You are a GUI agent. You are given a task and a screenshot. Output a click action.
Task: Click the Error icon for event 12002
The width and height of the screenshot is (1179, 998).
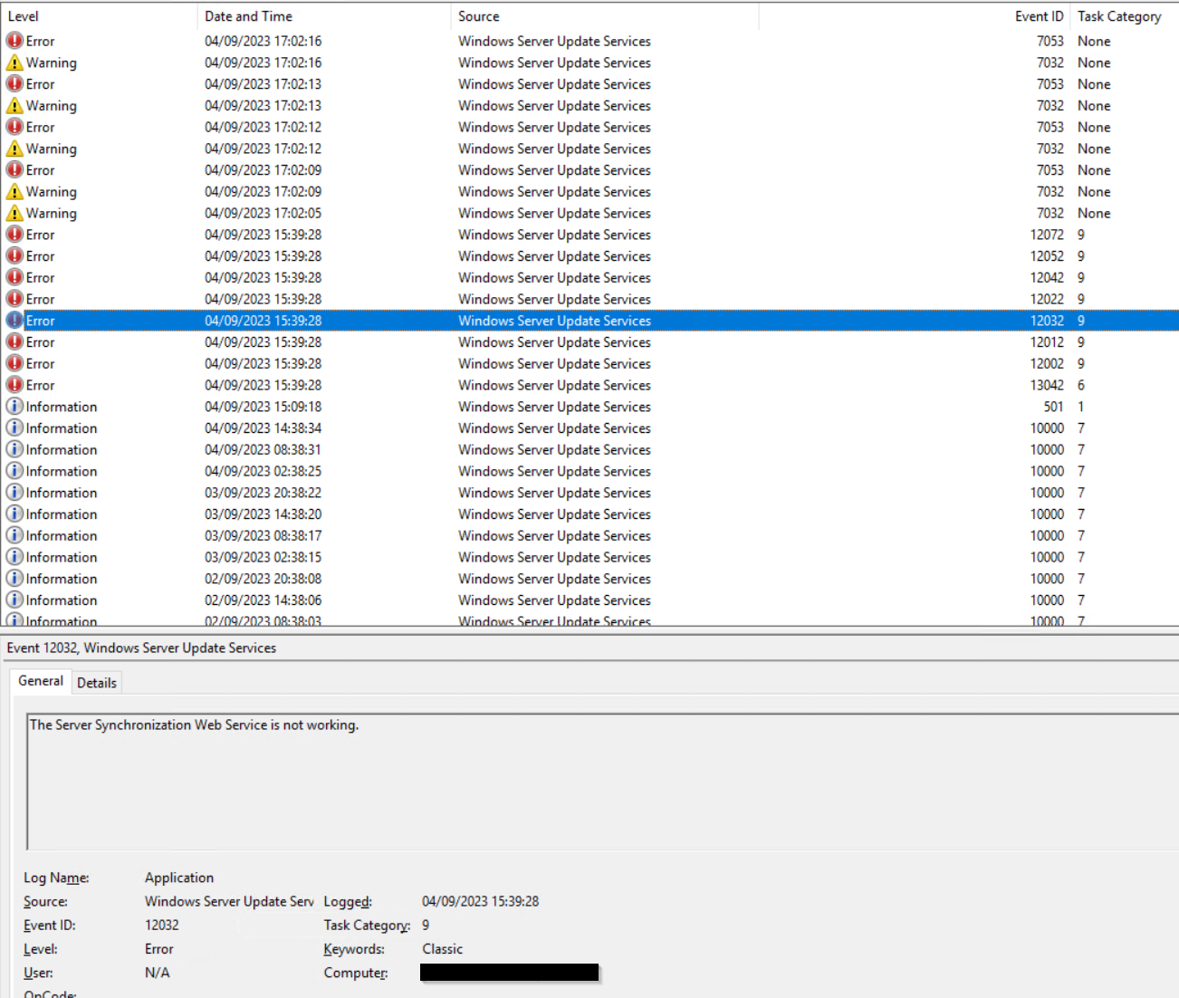click(x=14, y=364)
